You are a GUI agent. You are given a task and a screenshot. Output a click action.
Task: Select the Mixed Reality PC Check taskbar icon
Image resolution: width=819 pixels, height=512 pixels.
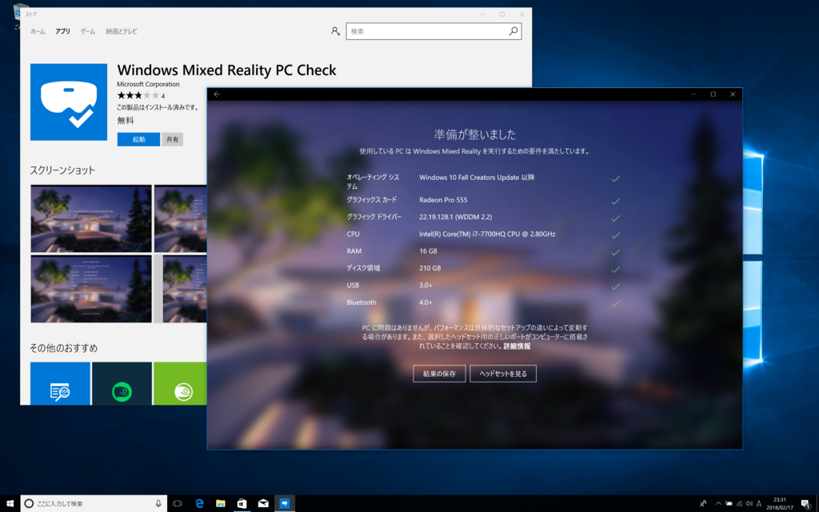(285, 504)
